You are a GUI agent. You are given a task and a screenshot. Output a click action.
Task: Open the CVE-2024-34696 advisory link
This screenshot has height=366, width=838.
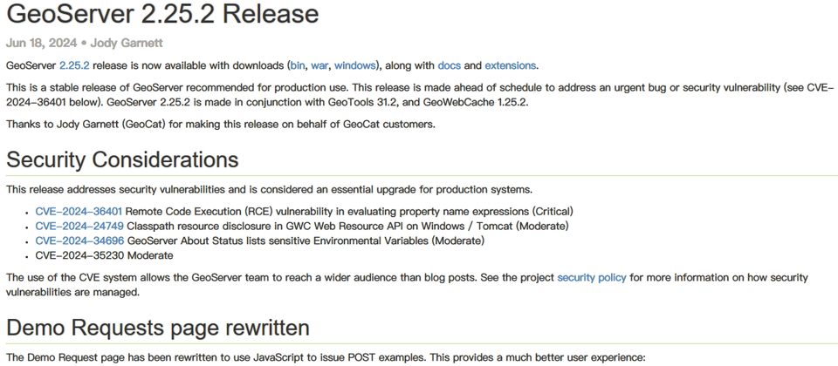(x=79, y=241)
